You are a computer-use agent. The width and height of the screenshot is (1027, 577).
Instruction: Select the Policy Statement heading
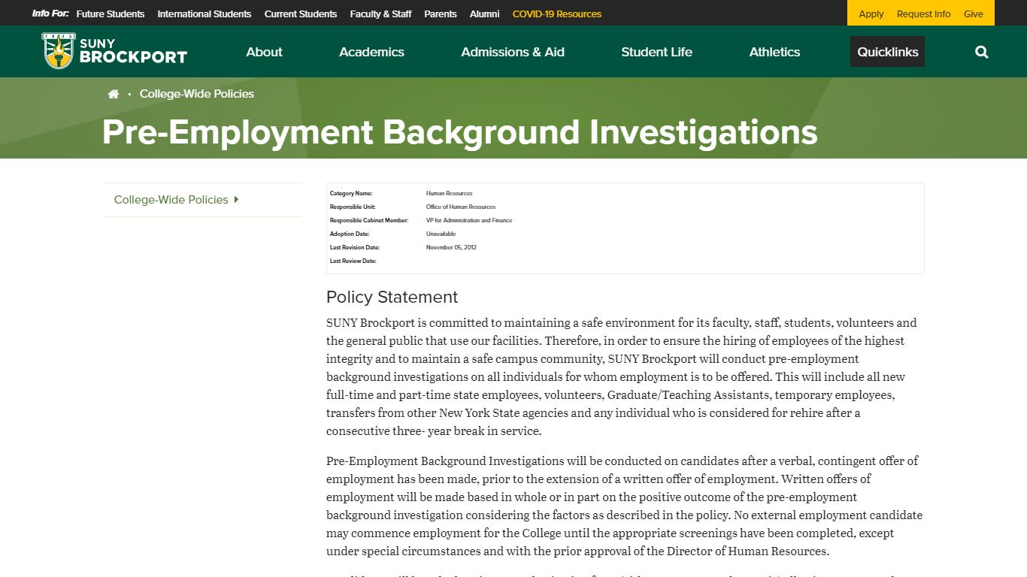[392, 297]
